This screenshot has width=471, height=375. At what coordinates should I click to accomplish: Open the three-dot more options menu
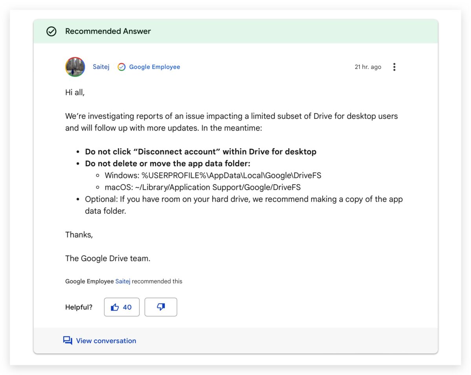coord(394,67)
